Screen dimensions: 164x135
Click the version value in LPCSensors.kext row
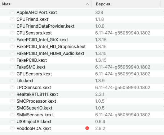click(123, 88)
